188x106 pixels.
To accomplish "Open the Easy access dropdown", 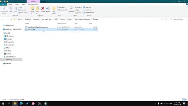I will (62, 10).
